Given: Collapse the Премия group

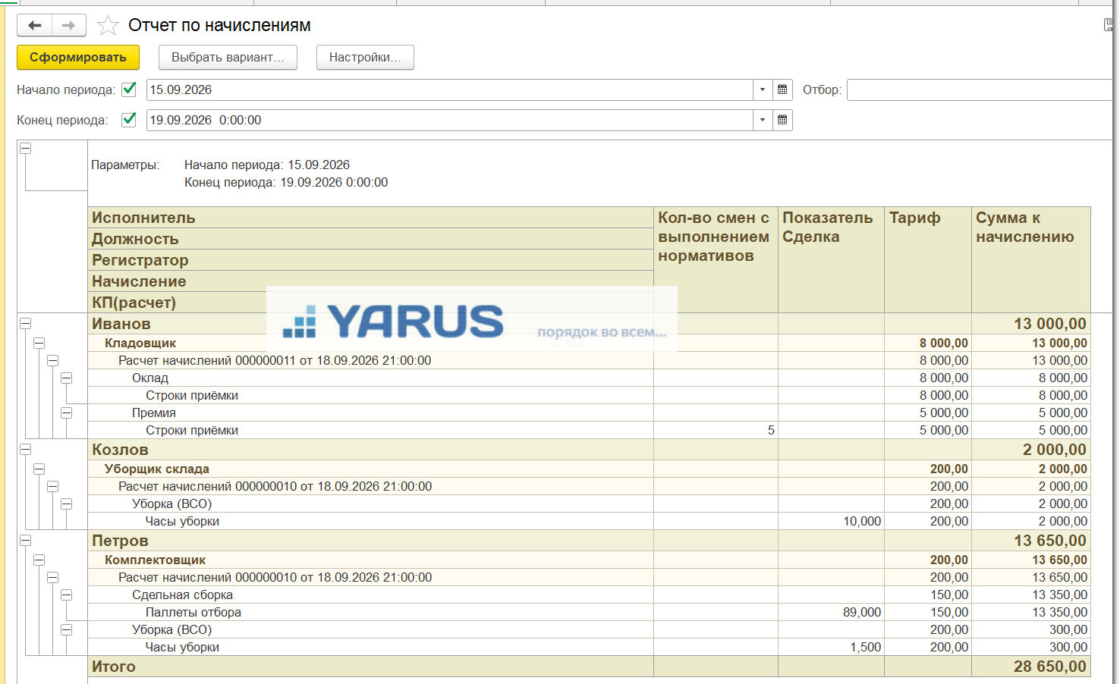Looking at the screenshot, I should pos(67,413).
